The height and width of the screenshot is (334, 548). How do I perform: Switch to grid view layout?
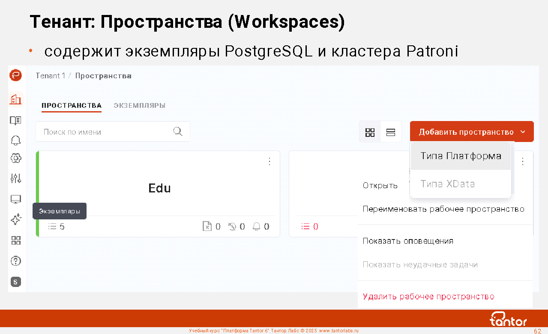(370, 132)
